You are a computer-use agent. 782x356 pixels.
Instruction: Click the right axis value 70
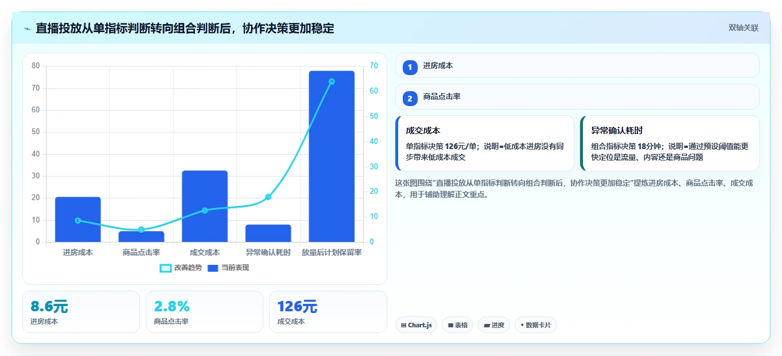[374, 66]
